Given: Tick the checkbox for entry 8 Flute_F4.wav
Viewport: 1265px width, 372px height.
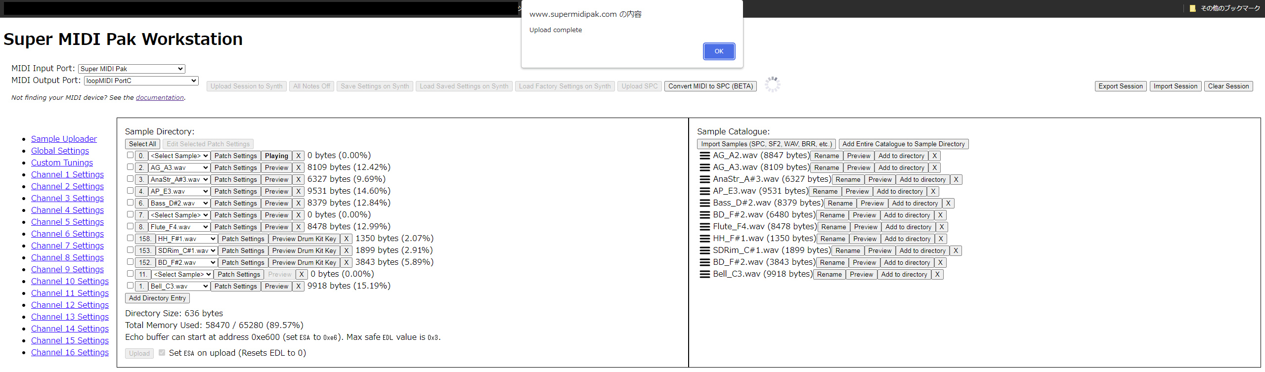Looking at the screenshot, I should point(130,226).
